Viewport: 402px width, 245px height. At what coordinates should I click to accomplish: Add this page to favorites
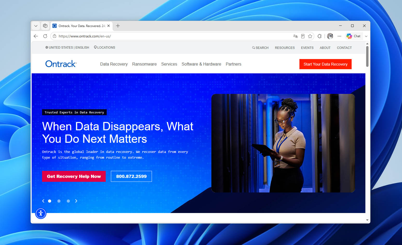[x=310, y=36]
